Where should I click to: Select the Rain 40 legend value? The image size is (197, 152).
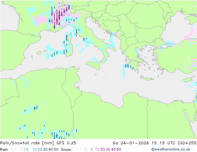(51, 150)
